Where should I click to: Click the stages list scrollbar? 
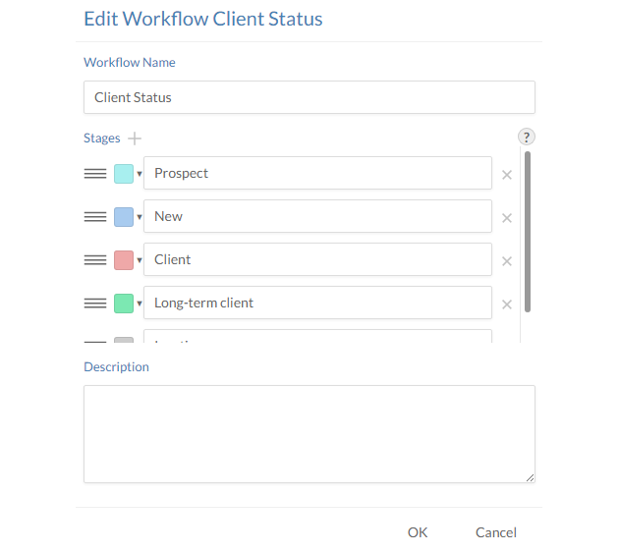[528, 231]
